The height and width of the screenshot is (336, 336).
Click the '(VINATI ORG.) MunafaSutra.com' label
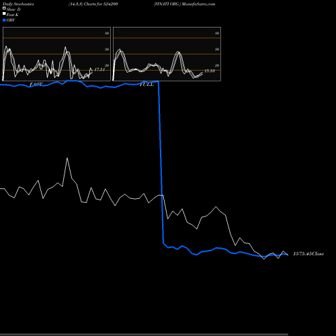[x=184, y=4]
